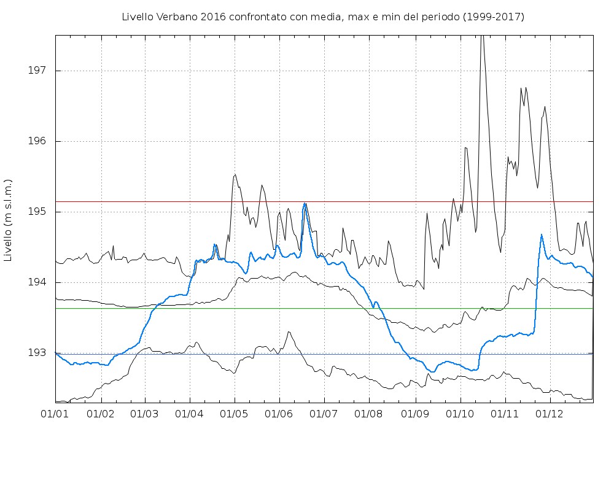Image resolution: width=614 pixels, height=491 pixels.
Task: Click the y-axis tick label "194"
Action: click(37, 282)
